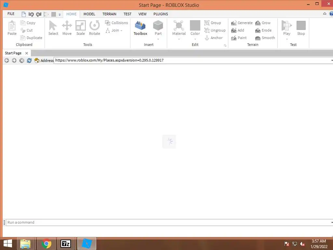Image resolution: width=333 pixels, height=250 pixels.
Task: Click the Home page icon
Action: pos(37,61)
